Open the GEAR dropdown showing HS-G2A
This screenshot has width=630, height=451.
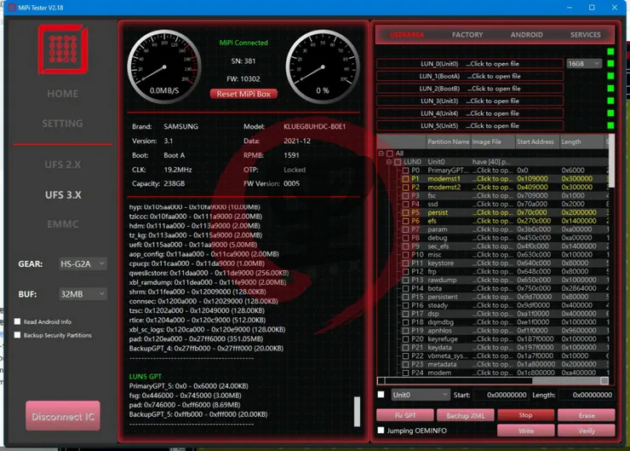83,264
